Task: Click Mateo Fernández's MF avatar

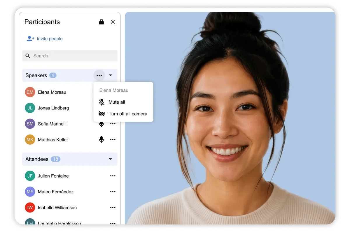Action: point(30,192)
